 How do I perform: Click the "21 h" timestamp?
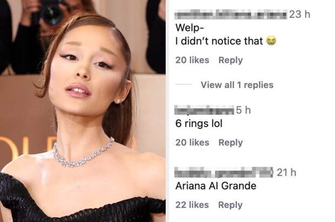(x=286, y=172)
